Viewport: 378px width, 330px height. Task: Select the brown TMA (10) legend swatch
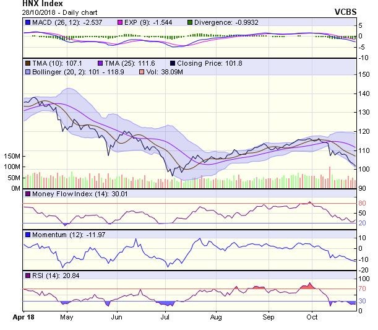click(x=27, y=63)
